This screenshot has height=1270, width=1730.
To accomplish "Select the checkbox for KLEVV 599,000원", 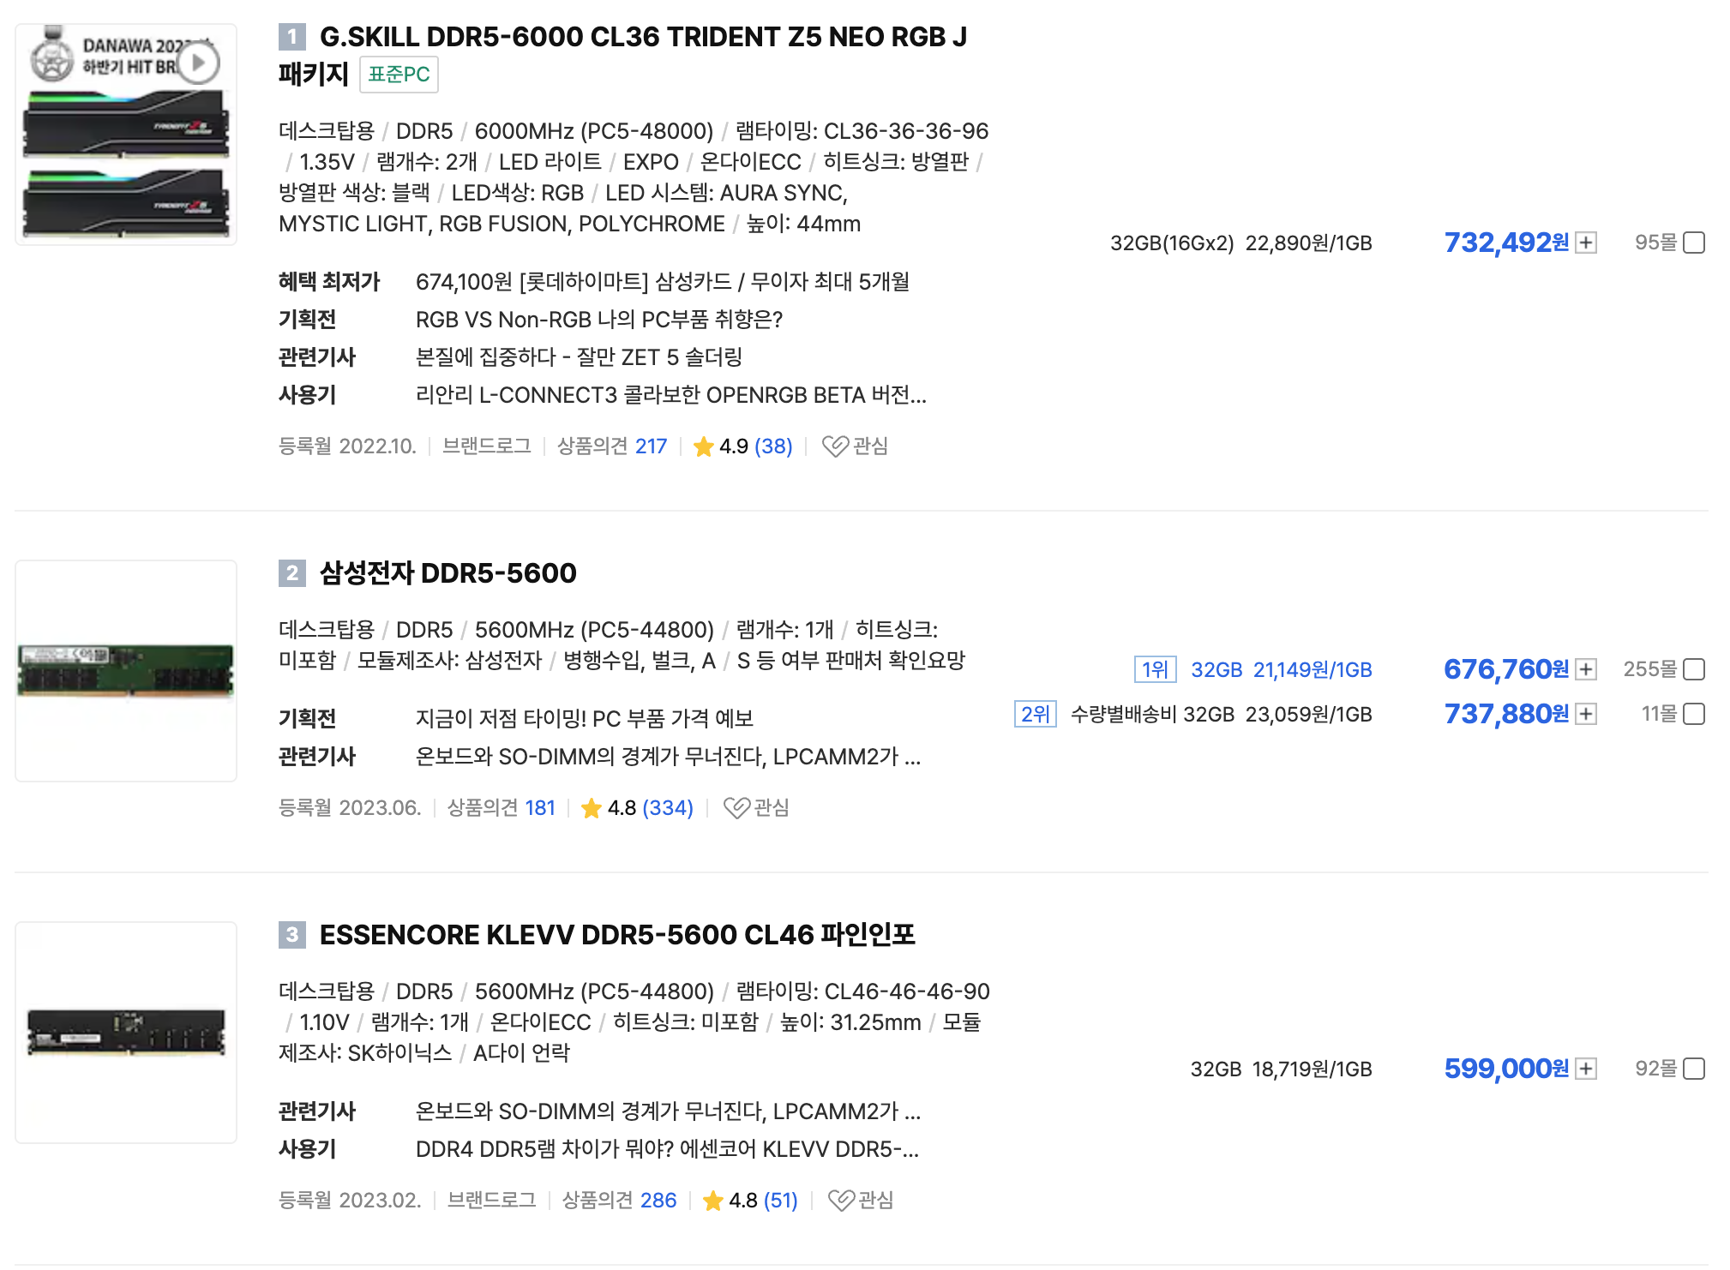I will pyautogui.click(x=1693, y=1069).
